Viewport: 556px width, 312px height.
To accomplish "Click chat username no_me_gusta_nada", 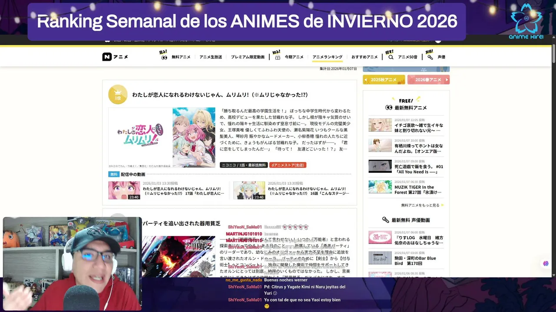I will coord(244,280).
